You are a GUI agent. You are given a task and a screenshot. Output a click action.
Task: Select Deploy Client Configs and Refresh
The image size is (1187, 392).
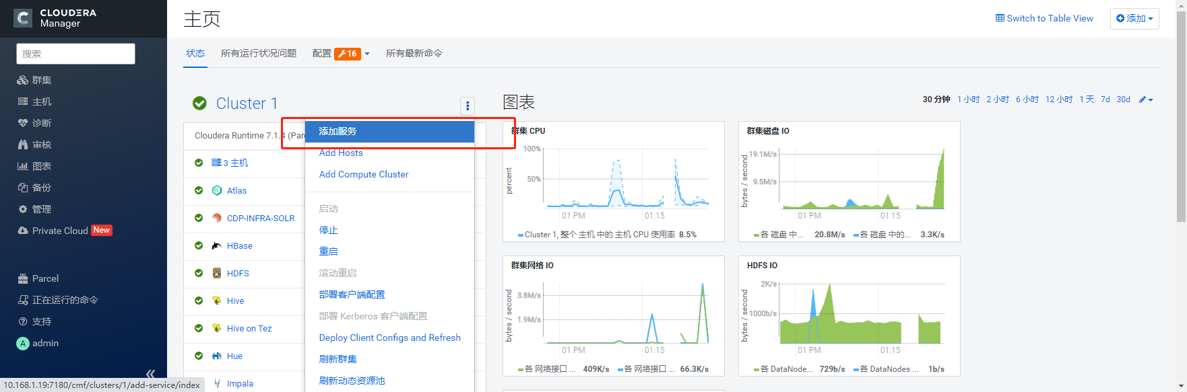point(389,338)
